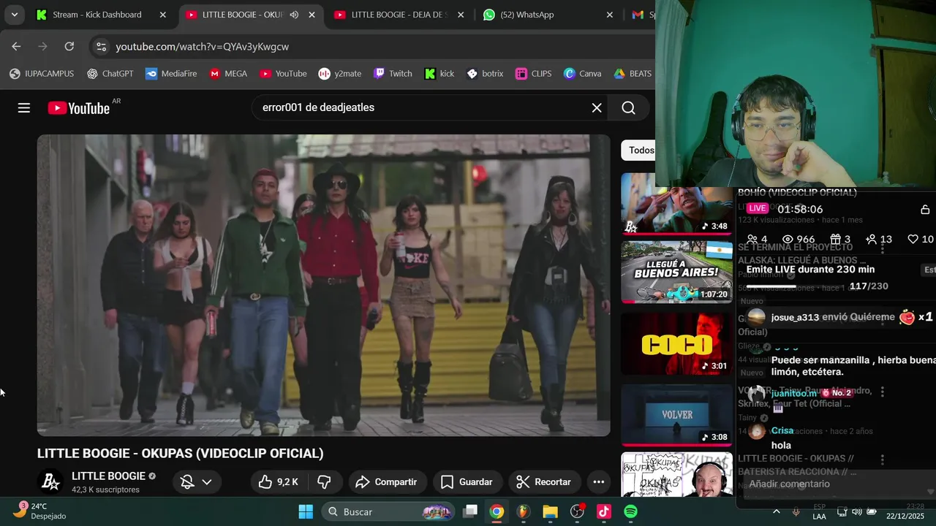Open the OKUPAS reaction video thumbnail
936x526 pixels.
(x=676, y=474)
